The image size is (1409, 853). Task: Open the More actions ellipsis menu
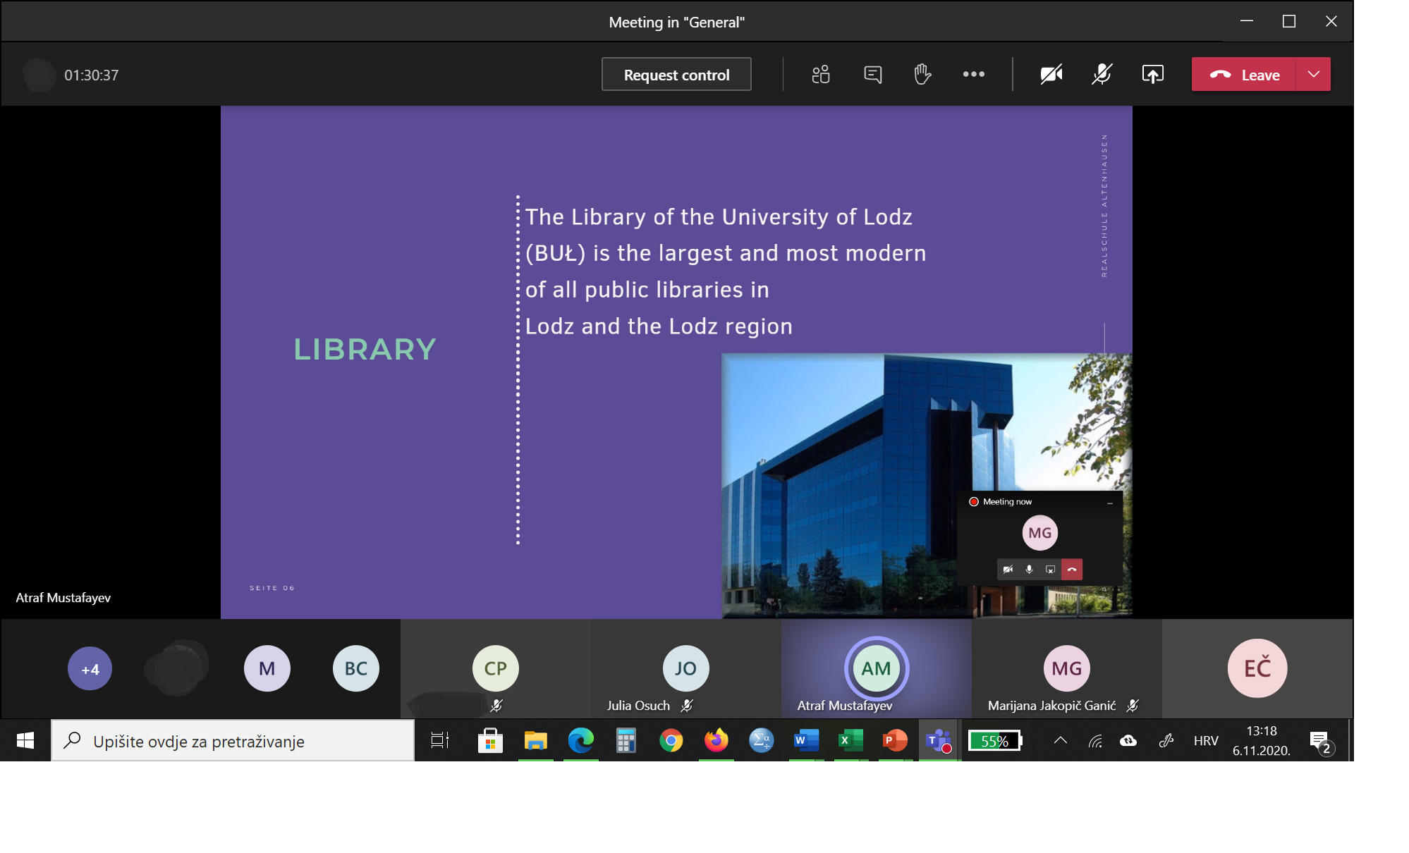coord(973,75)
